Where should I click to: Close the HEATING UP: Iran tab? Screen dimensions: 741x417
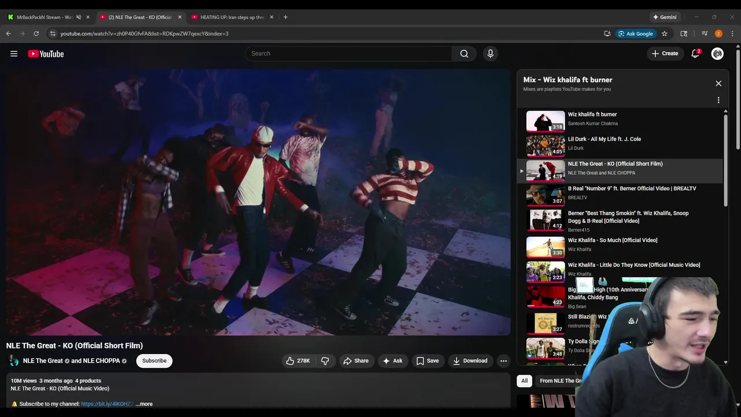pyautogui.click(x=272, y=17)
